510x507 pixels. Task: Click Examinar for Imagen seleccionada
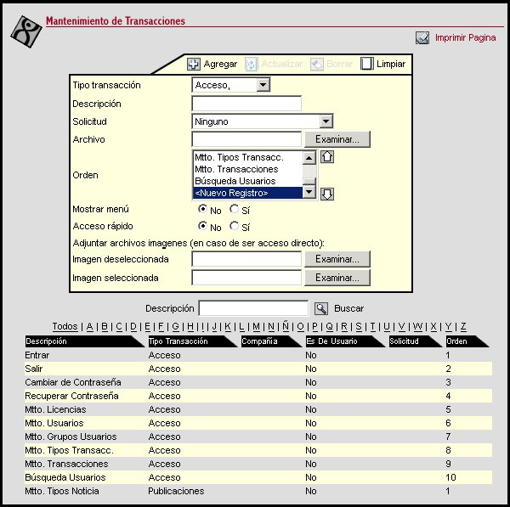pos(337,278)
